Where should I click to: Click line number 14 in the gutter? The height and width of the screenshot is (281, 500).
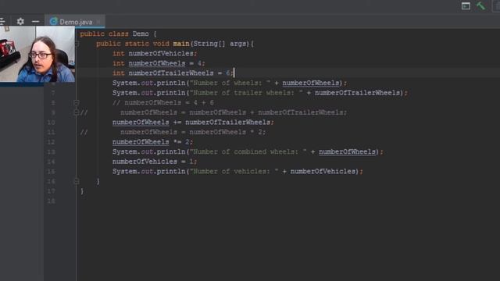pos(51,162)
